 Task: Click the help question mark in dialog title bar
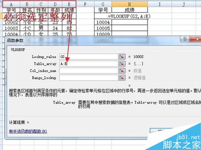185,39
